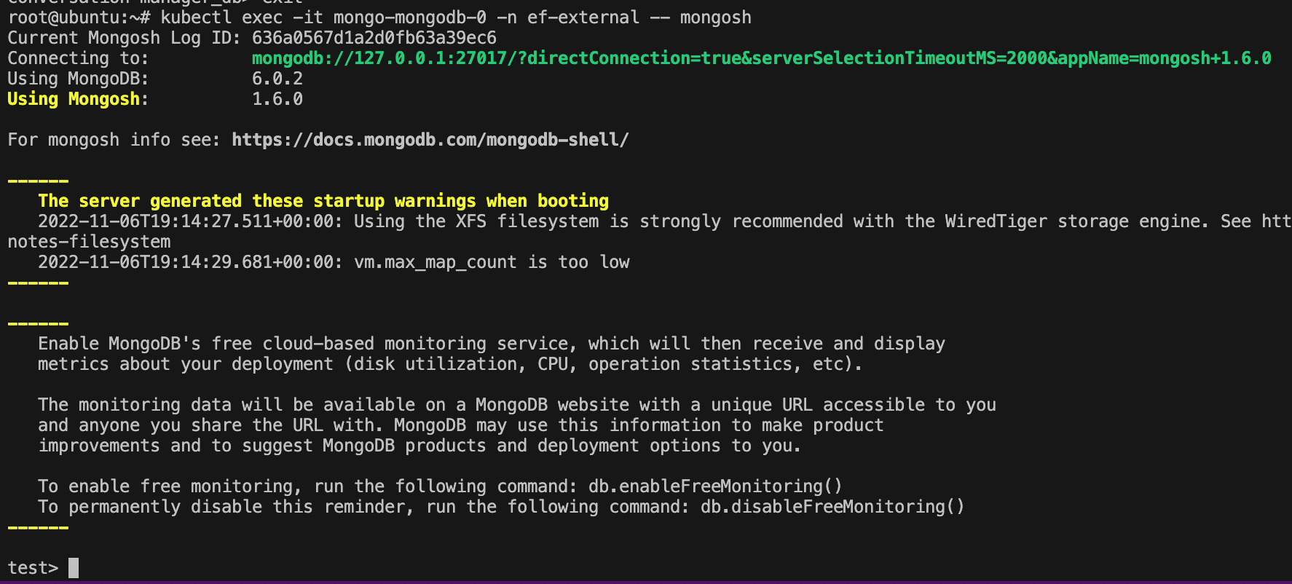Screen dimensions: 1292x584
Task: Click the "Connecting to:" label
Action: click(78, 58)
